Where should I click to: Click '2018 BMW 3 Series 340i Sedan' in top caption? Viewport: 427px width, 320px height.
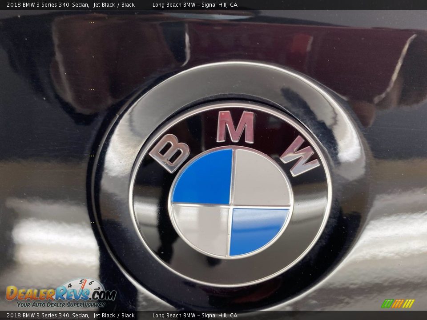point(48,4)
